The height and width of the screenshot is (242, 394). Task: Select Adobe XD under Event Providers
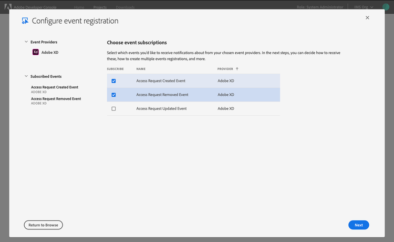[x=50, y=52]
